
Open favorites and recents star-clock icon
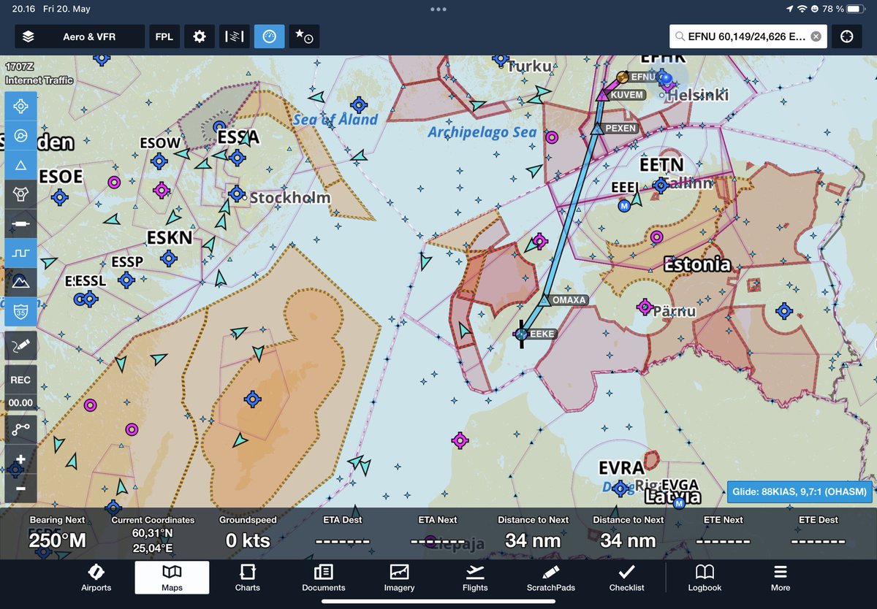[x=304, y=37]
